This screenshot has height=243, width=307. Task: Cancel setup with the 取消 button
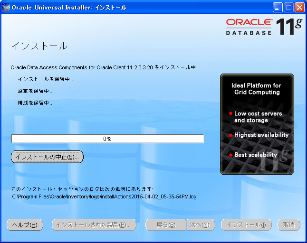click(288, 225)
